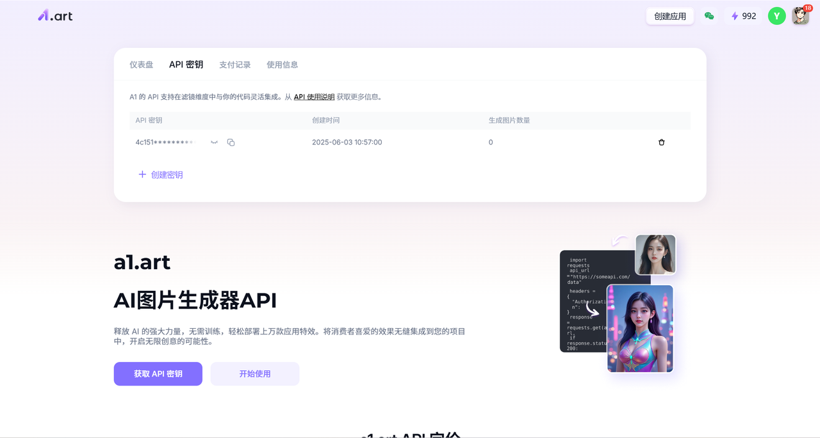Open the 992 credits lightning balance
This screenshot has height=438, width=820.
click(744, 16)
